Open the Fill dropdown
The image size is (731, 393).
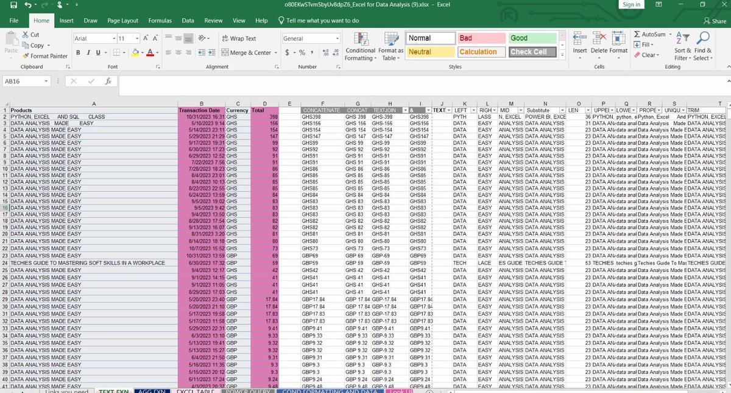644,44
